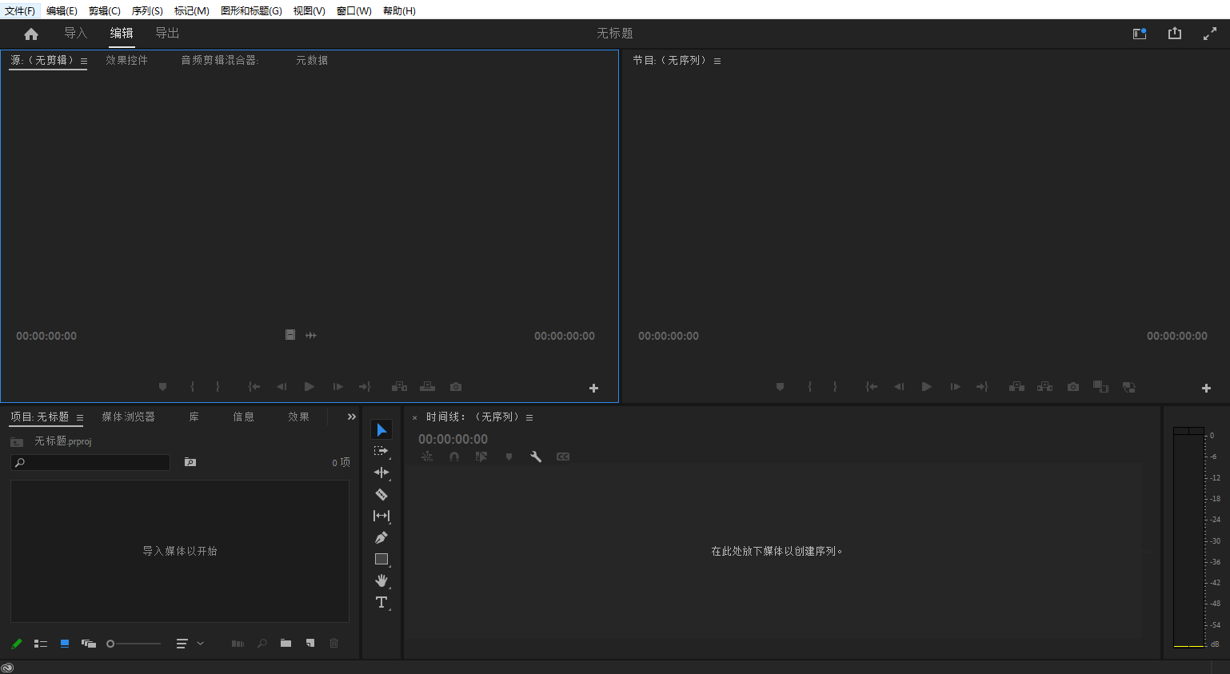Open 序列(S) menu
This screenshot has width=1230, height=674.
click(x=147, y=10)
